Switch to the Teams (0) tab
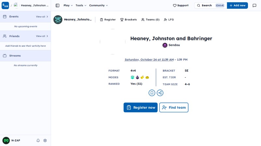The width and height of the screenshot is (261, 146). [150, 19]
